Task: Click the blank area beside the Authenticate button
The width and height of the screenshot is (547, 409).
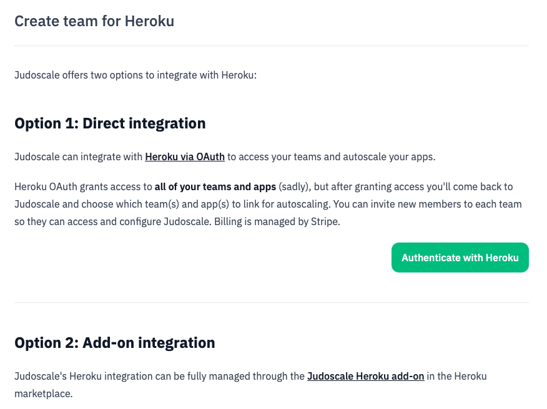Action: 187,257
